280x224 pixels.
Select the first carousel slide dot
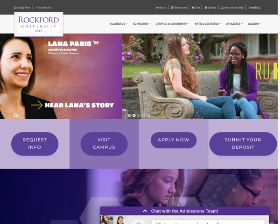(129, 116)
